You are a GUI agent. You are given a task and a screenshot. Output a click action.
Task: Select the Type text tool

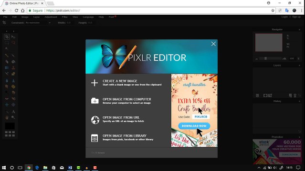point(13,112)
